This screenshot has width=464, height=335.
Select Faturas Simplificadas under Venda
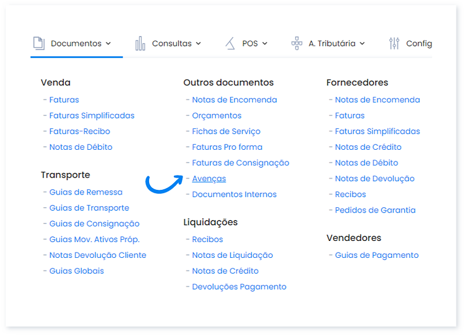coord(92,116)
